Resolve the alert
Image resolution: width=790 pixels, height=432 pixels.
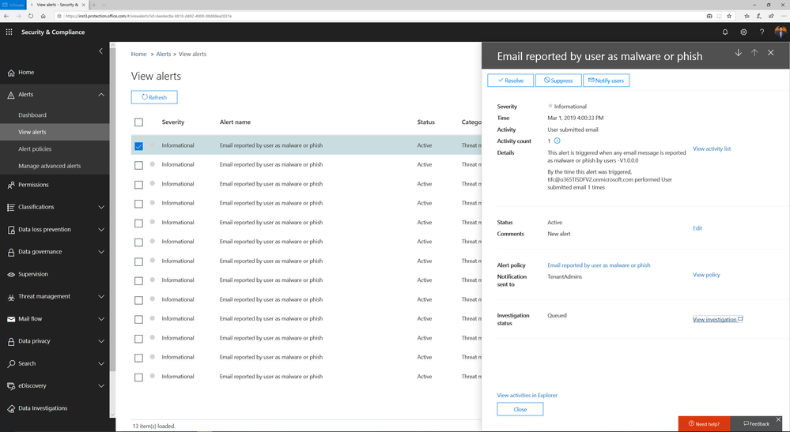510,81
